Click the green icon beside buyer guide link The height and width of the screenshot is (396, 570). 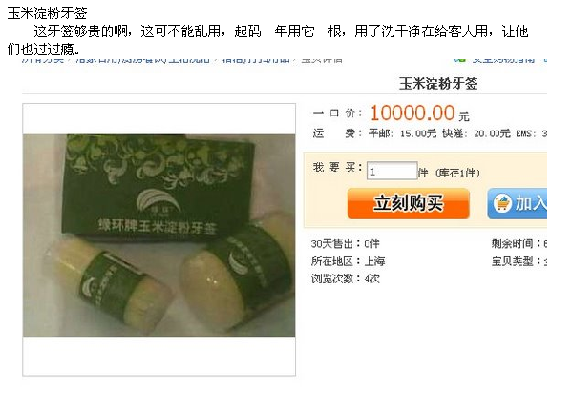(460, 59)
